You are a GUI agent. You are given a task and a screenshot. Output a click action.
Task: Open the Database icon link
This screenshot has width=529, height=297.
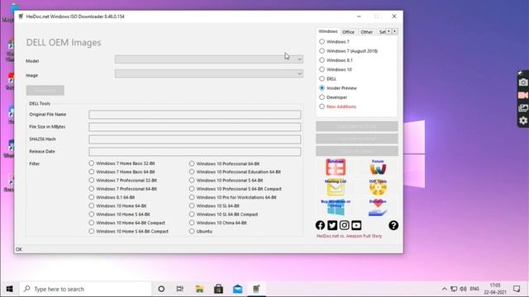click(336, 167)
